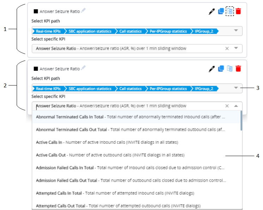Click the color dropper icon in first KPI card
263x210 pixels.
pos(212,11)
